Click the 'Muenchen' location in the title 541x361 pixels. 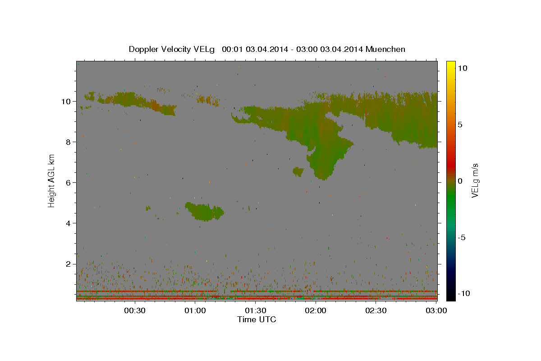(x=385, y=49)
